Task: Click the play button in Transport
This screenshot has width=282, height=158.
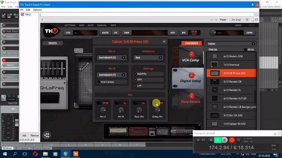Action: (x=218, y=140)
